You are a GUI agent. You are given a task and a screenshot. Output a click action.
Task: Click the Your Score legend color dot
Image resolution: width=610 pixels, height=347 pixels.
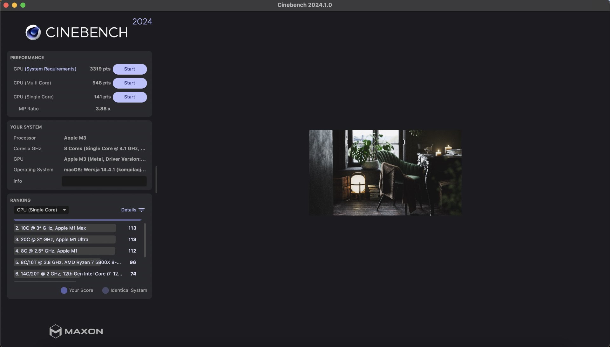64,290
